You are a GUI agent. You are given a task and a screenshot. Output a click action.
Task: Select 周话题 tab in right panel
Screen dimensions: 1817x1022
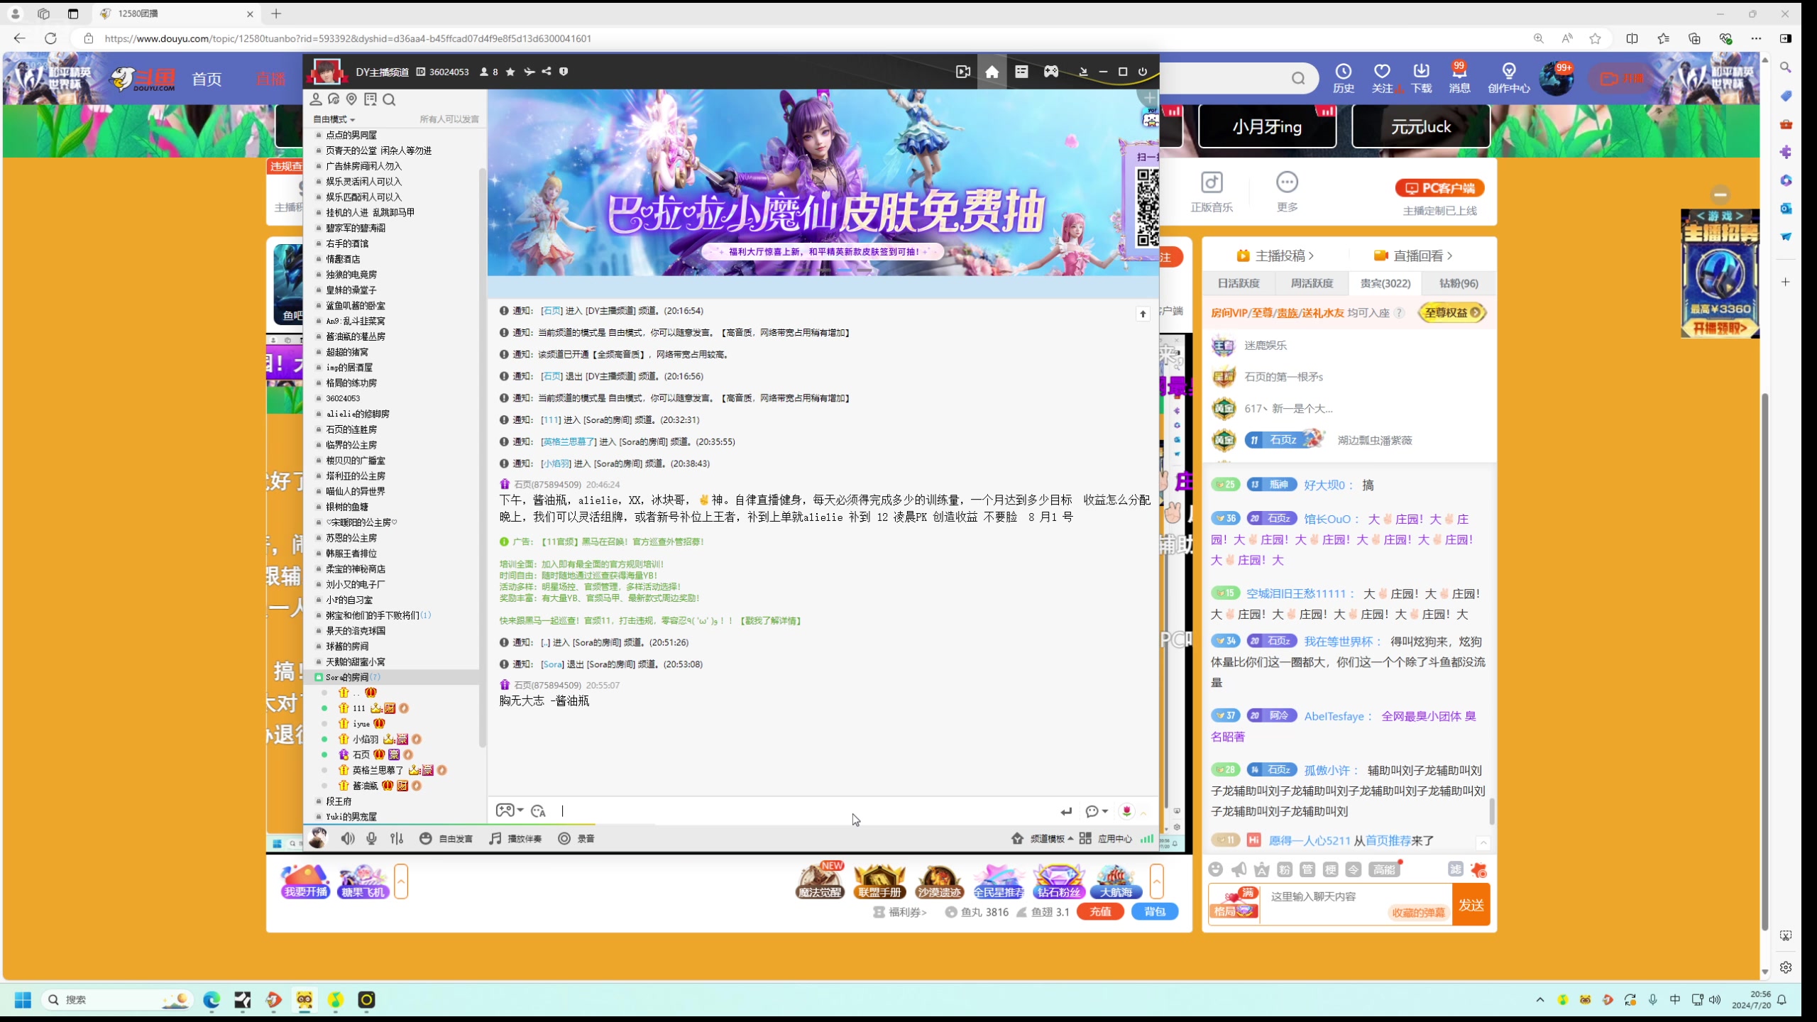[1313, 283]
